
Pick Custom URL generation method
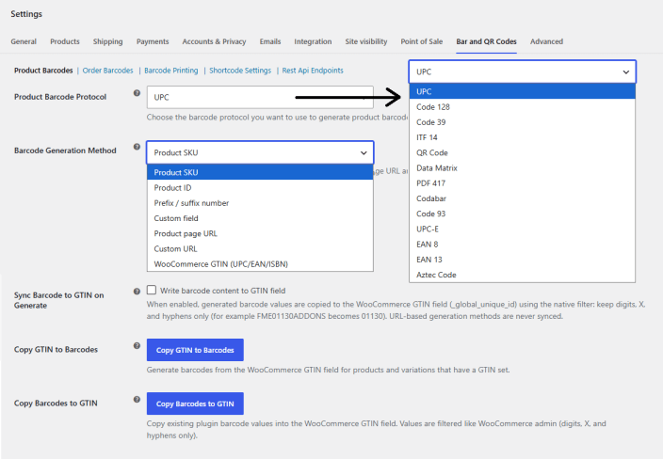260,248
